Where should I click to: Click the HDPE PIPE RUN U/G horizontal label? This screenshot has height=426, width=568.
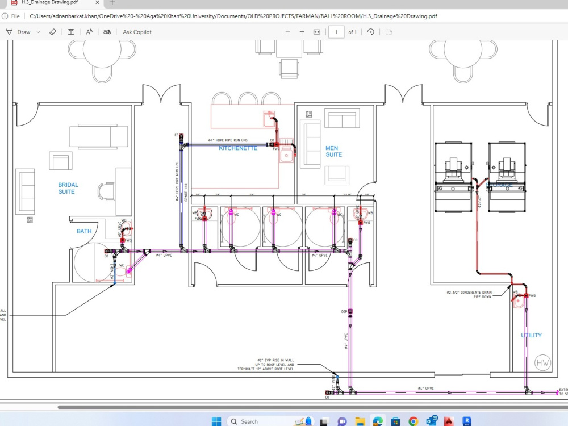click(228, 140)
